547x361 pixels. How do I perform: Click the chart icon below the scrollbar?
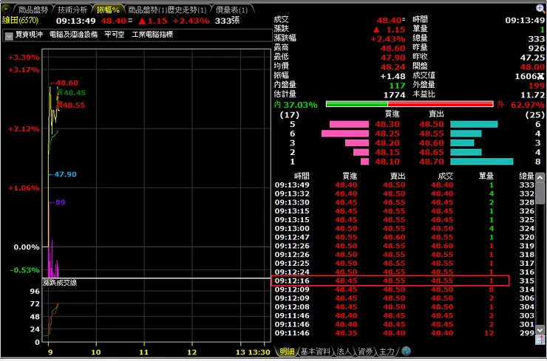[x=540, y=340]
